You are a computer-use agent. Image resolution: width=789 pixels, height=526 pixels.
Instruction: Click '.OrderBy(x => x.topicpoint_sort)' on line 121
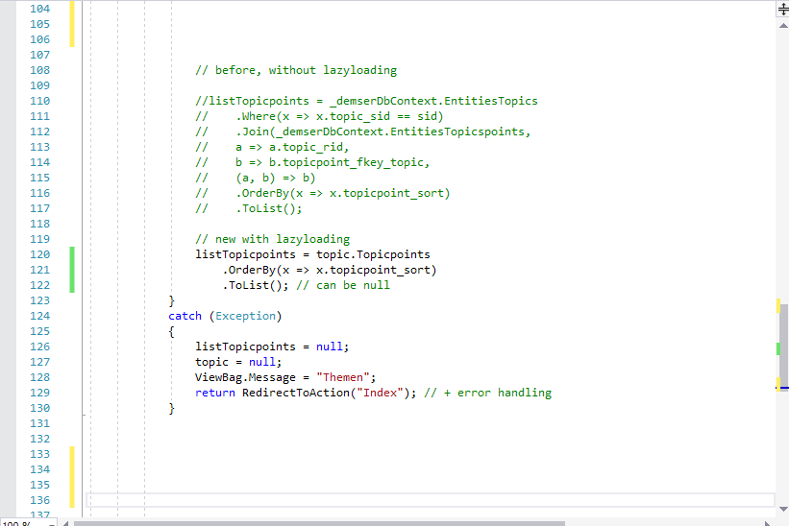click(330, 270)
